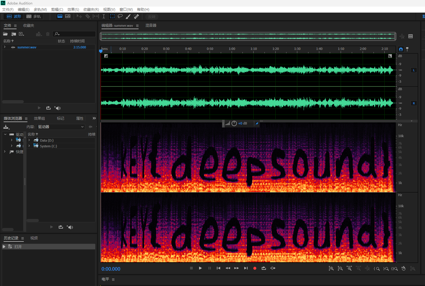Show more panel tabs chevron
This screenshot has height=286, width=425.
(x=94, y=118)
